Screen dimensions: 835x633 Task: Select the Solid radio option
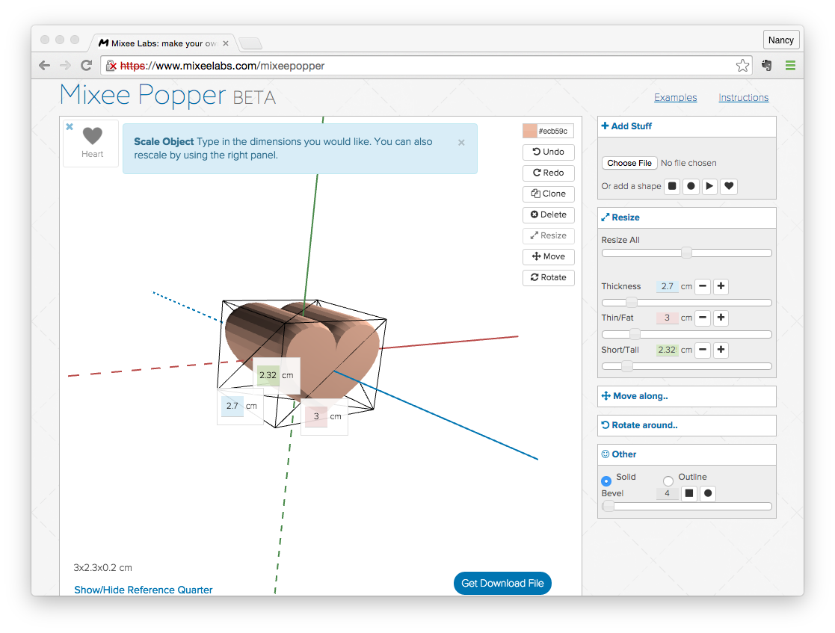point(606,481)
